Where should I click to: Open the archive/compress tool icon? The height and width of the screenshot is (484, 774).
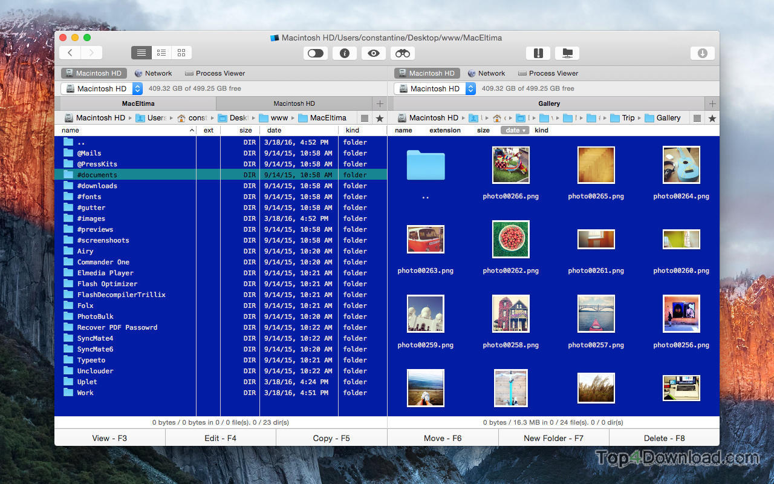[x=538, y=53]
